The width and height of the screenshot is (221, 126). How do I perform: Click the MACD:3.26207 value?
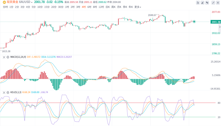coord(64,57)
